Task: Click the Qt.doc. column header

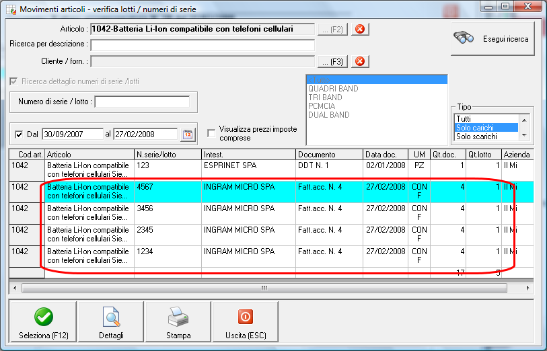Action: pos(448,155)
